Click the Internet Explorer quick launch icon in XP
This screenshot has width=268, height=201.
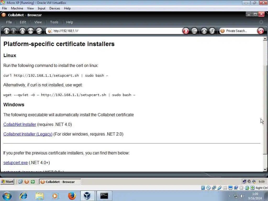[x=20, y=182]
